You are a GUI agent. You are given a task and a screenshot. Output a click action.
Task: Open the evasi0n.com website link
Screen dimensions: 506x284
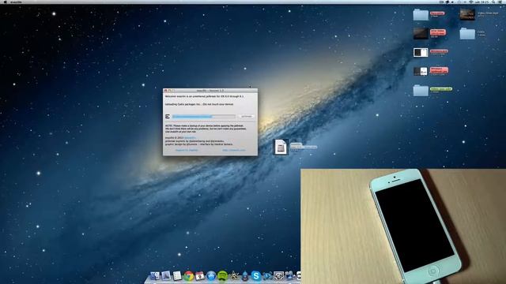234,150
